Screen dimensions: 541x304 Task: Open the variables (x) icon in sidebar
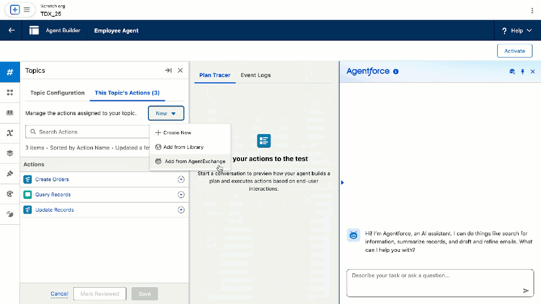pos(10,133)
